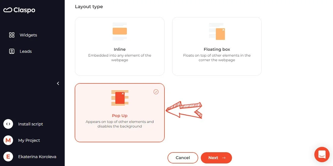Select the Pop Up layout card
The height and width of the screenshot is (166, 333).
pyautogui.click(x=119, y=112)
